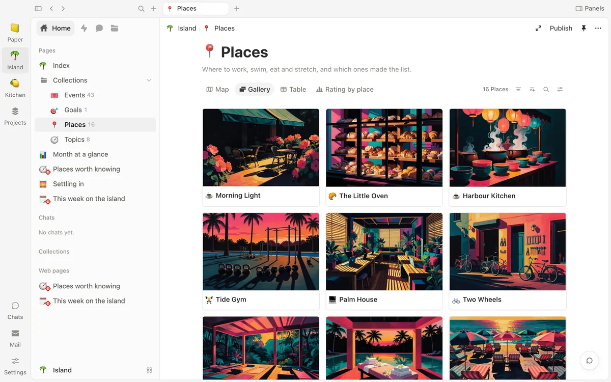611x382 pixels.
Task: Go back with the left arrow
Action: (51, 9)
